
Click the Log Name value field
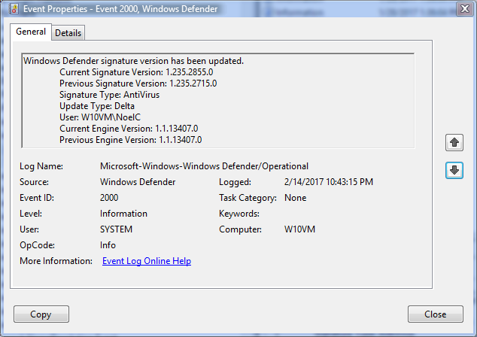tap(204, 166)
